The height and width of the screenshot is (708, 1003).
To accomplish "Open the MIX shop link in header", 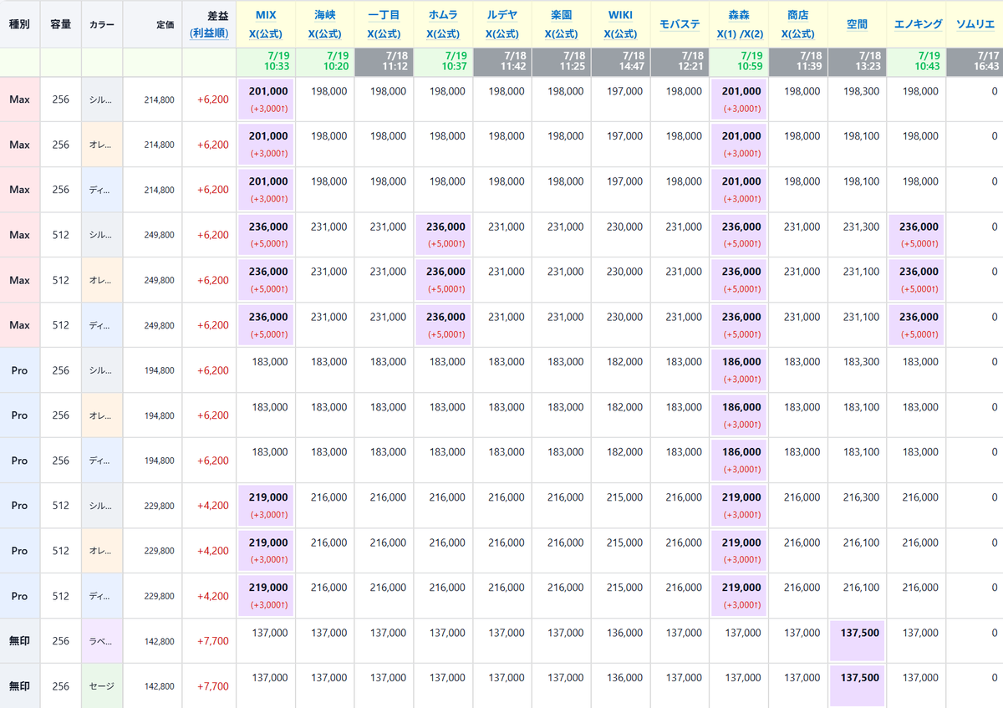I will 266,15.
